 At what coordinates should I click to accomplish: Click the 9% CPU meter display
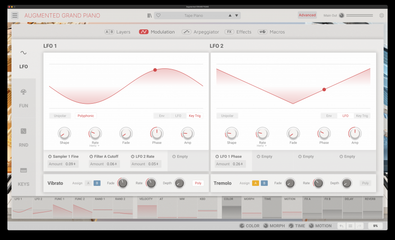pyautogui.click(x=375, y=226)
